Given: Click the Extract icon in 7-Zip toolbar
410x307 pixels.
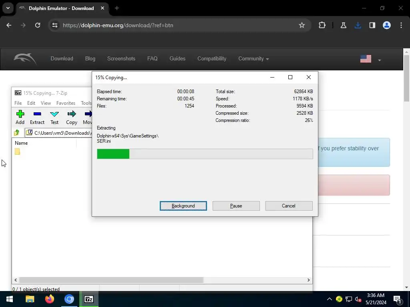Looking at the screenshot, I should [x=37, y=114].
